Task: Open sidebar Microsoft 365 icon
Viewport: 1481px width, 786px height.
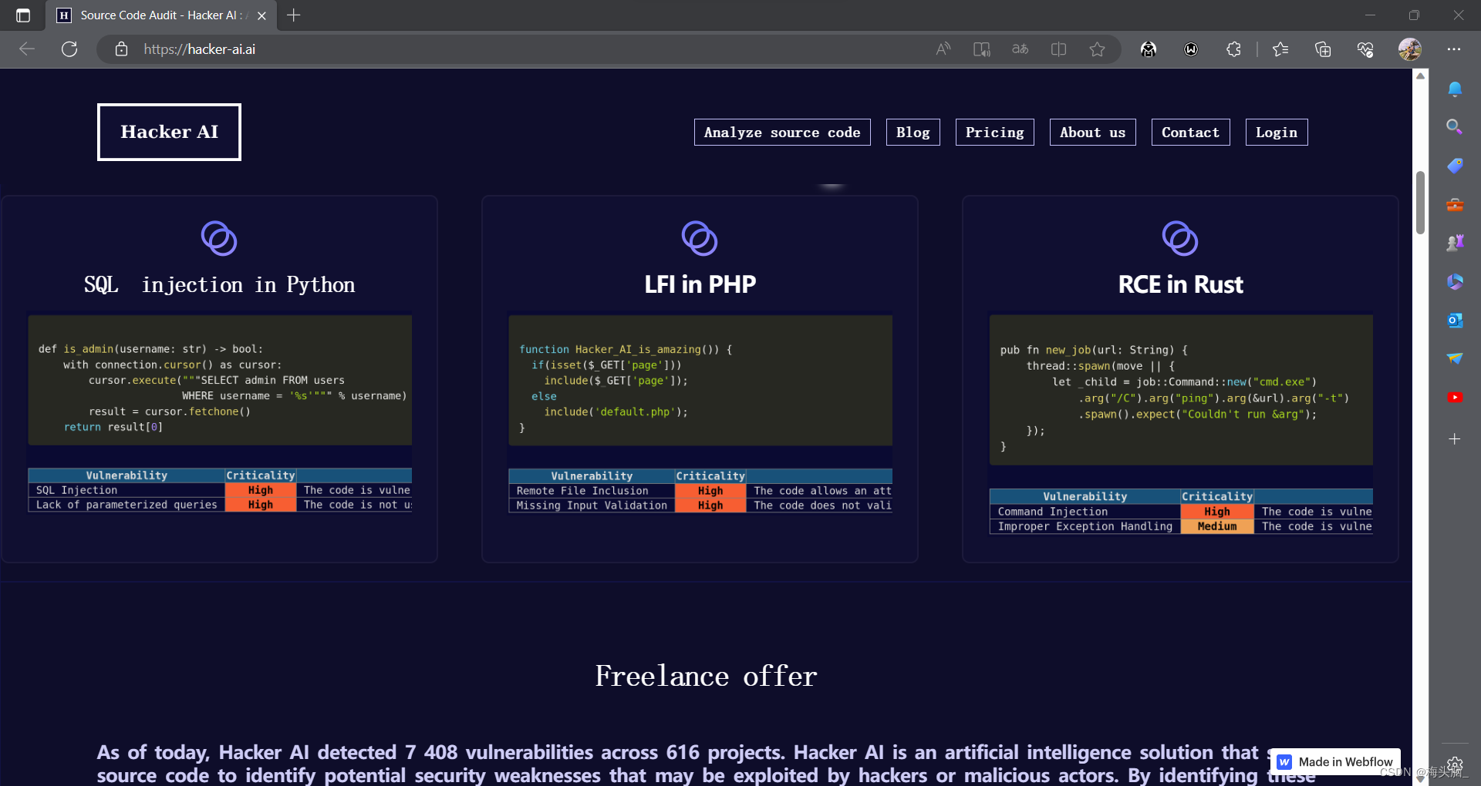Action: 1455,282
